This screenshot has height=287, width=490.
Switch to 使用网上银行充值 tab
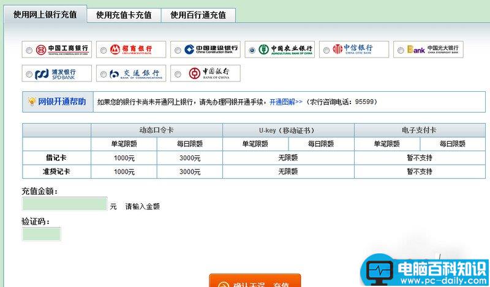45,14
